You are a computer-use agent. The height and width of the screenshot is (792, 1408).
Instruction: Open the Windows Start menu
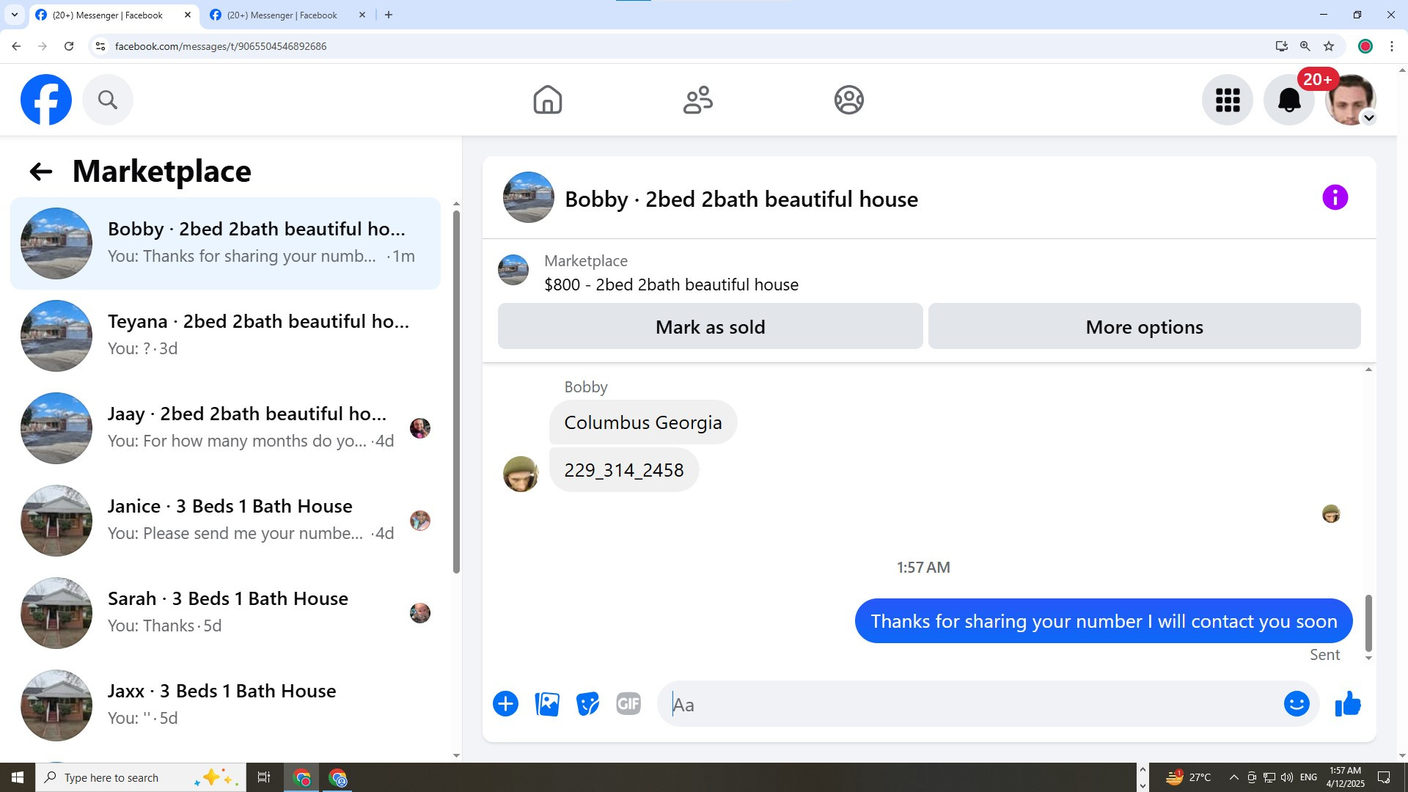pyautogui.click(x=18, y=777)
